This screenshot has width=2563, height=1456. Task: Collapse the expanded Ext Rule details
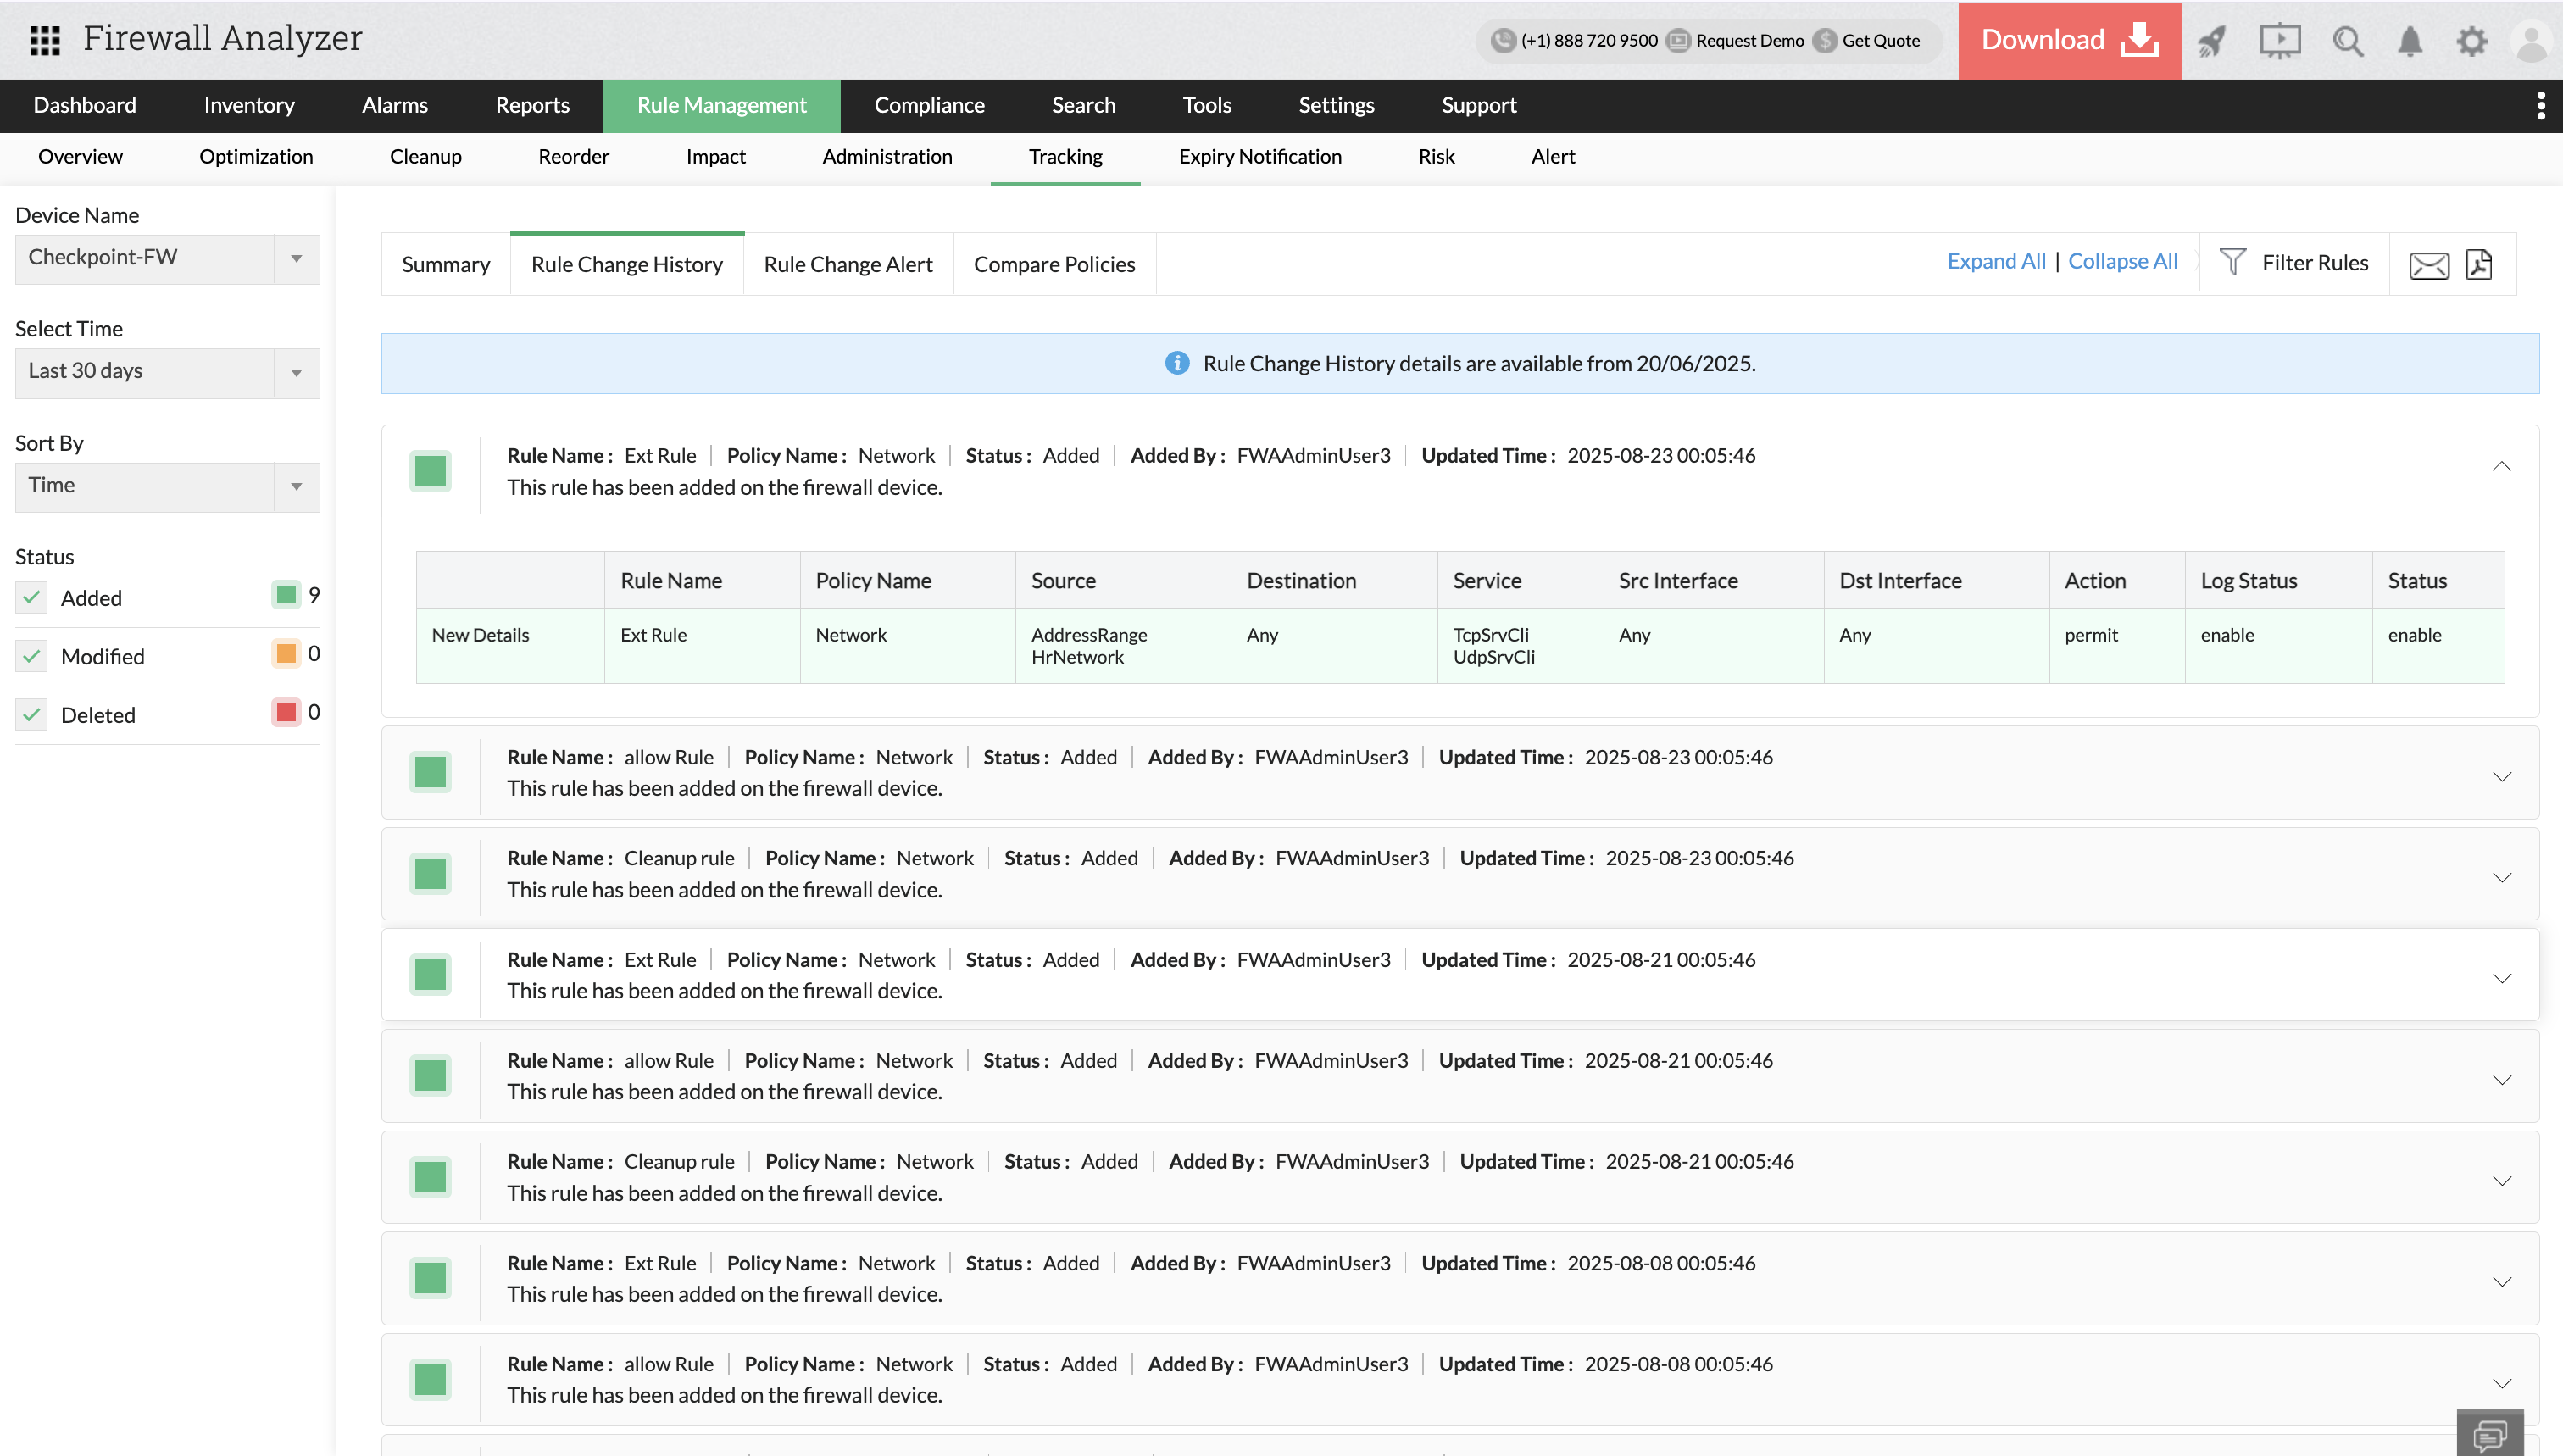[2500, 466]
